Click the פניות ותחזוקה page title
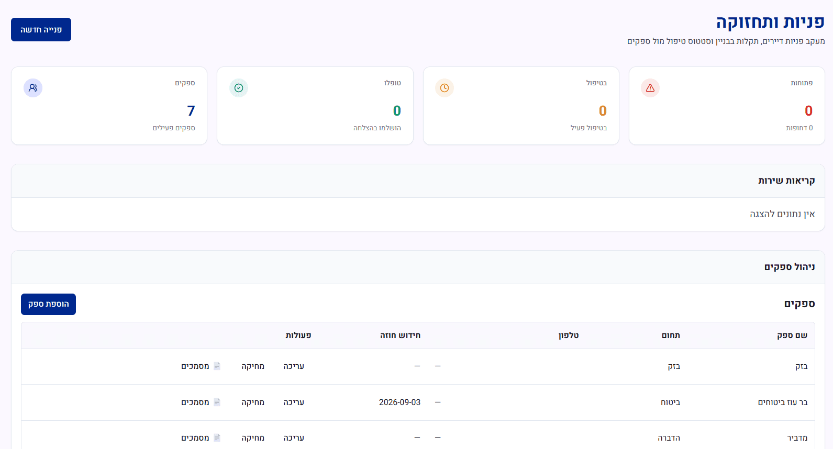 [x=770, y=23]
